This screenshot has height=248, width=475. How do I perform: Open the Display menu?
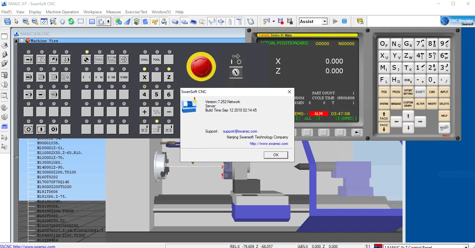coord(35,12)
